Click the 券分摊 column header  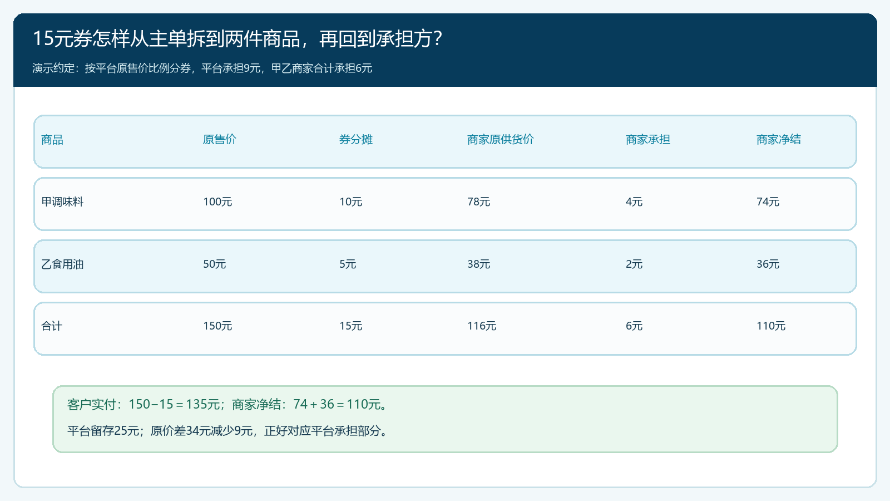[x=356, y=140]
